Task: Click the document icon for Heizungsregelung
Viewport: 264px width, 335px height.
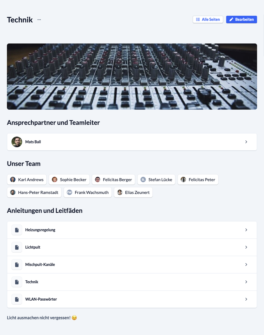Action: pyautogui.click(x=17, y=230)
